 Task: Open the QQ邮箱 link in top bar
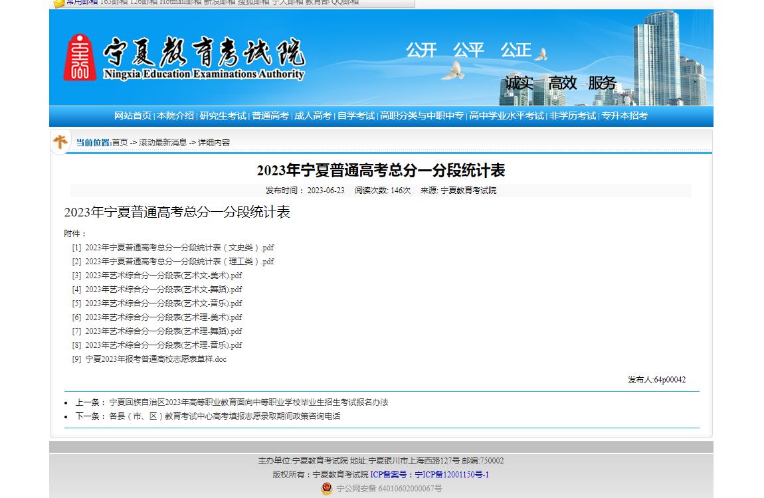345,3
